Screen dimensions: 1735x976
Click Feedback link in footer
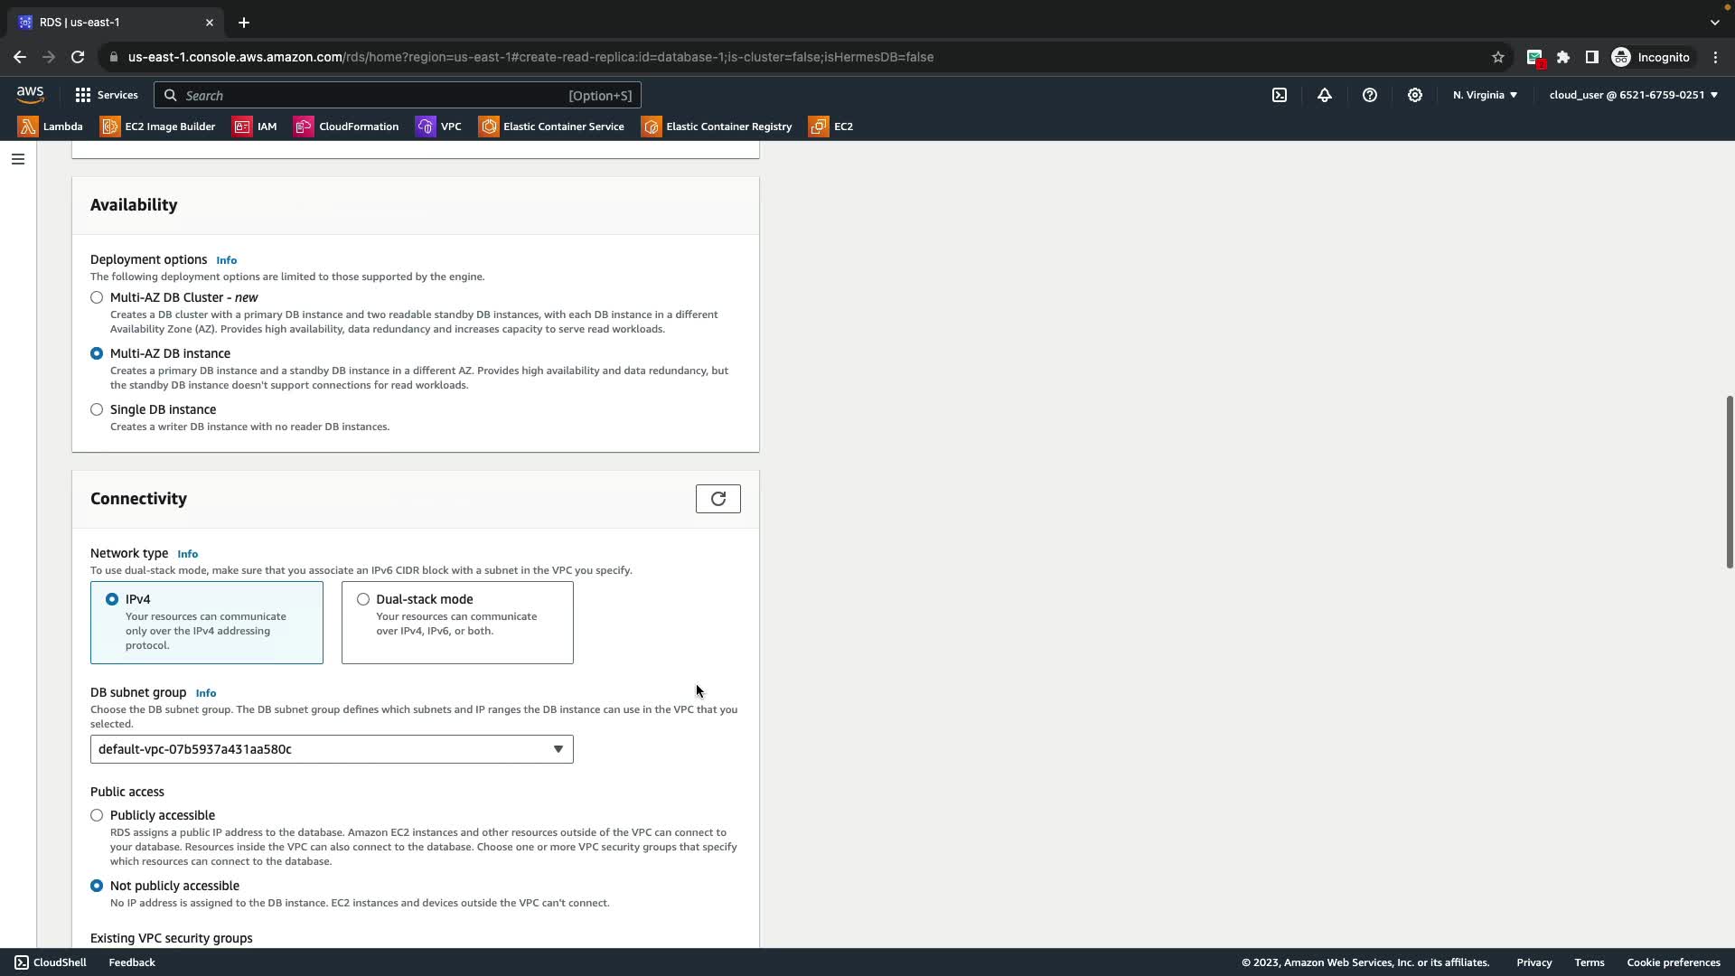[132, 962]
